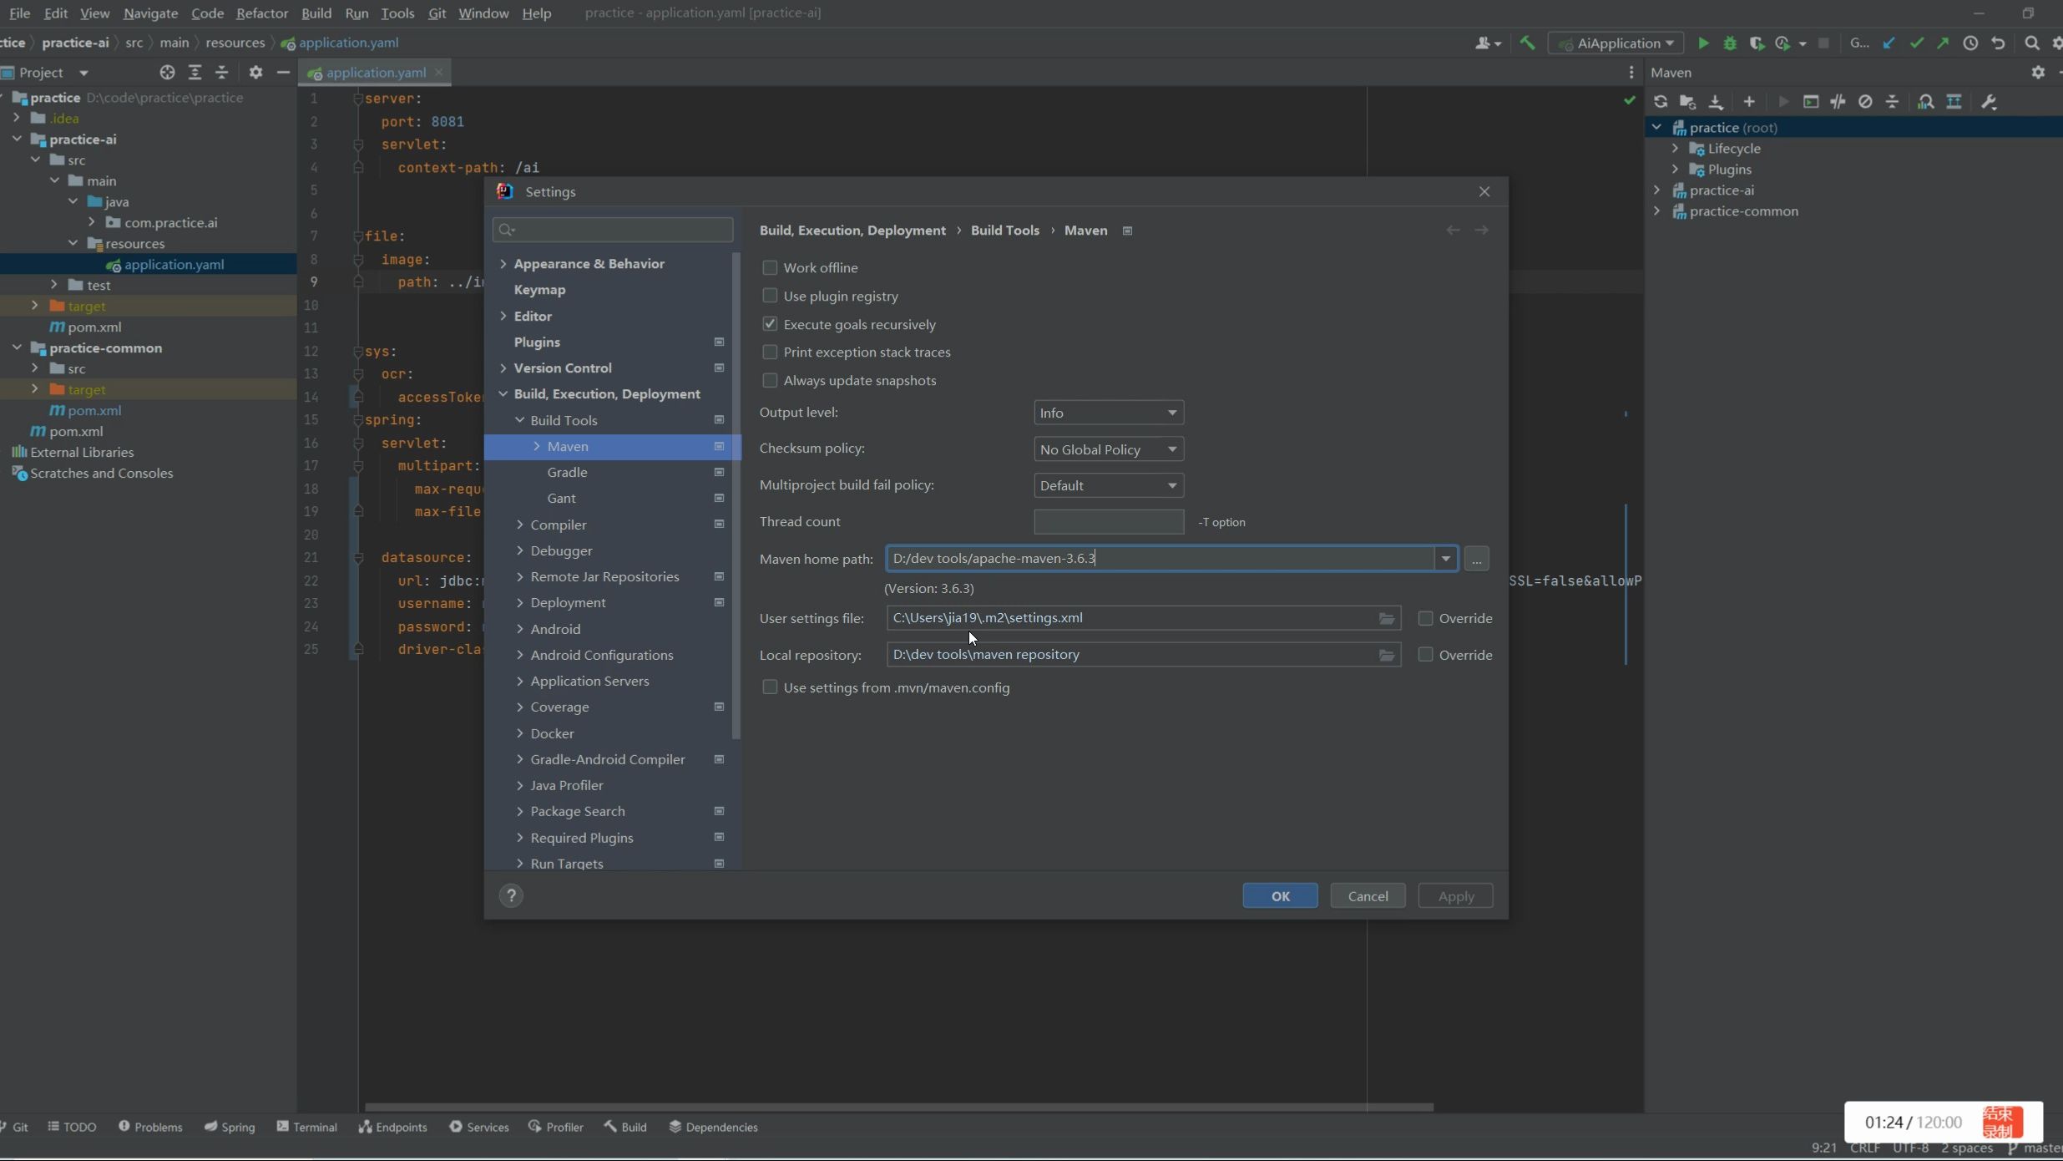The image size is (2063, 1161).
Task: Click Git update project blue arrow
Action: [x=1889, y=43]
